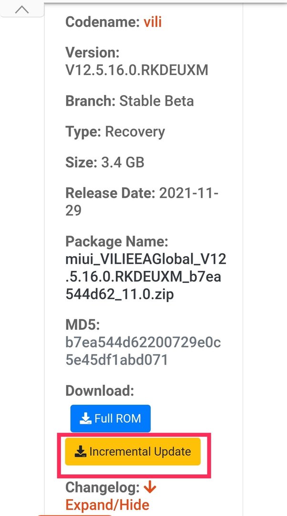Click the release date 2021-11-29
The height and width of the screenshot is (516, 287).
pos(142,202)
